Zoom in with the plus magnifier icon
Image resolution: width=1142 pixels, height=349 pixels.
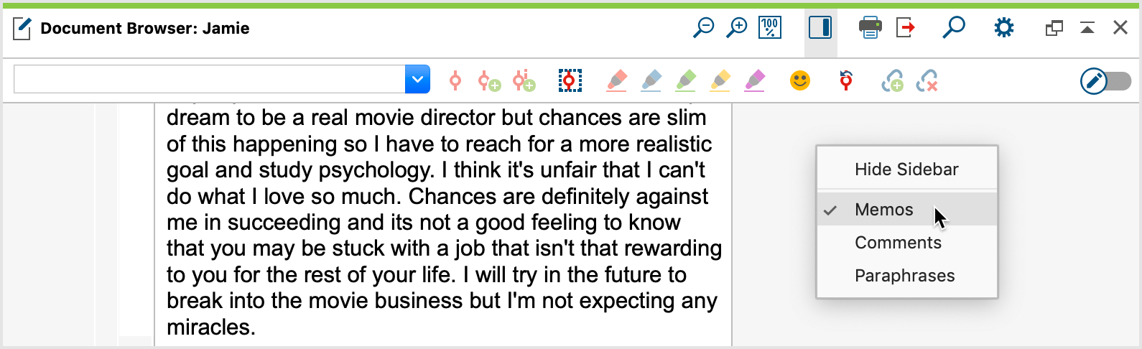coord(736,28)
